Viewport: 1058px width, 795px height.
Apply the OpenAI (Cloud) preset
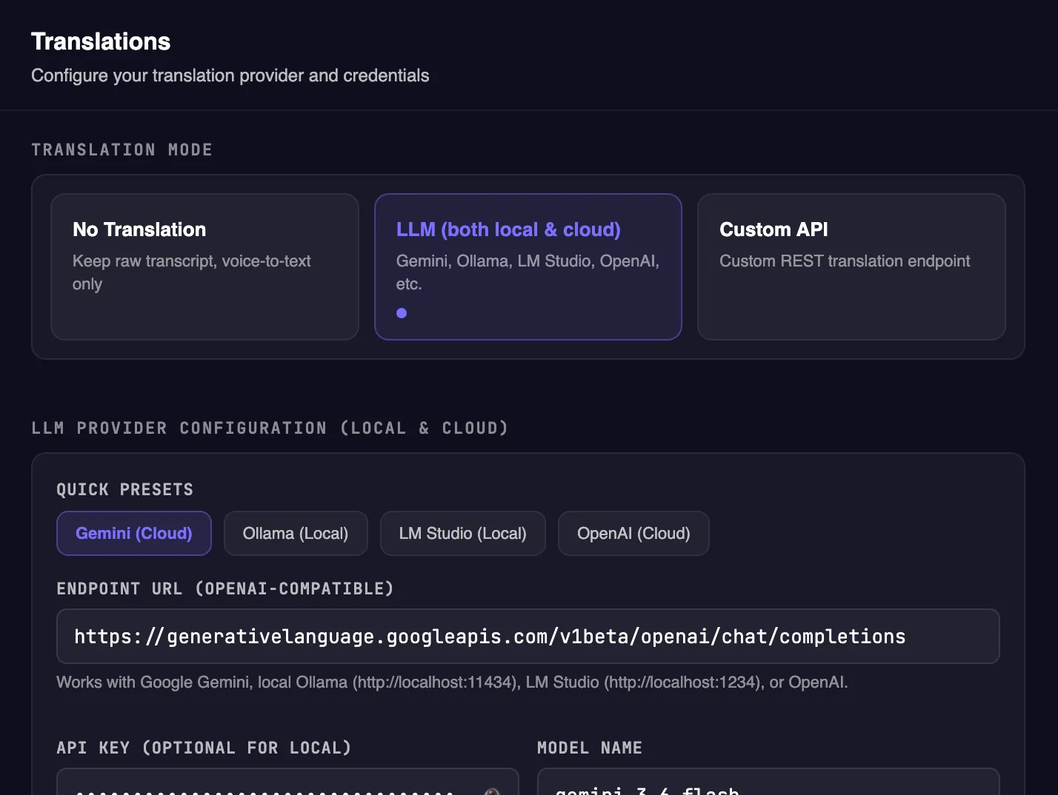(633, 533)
